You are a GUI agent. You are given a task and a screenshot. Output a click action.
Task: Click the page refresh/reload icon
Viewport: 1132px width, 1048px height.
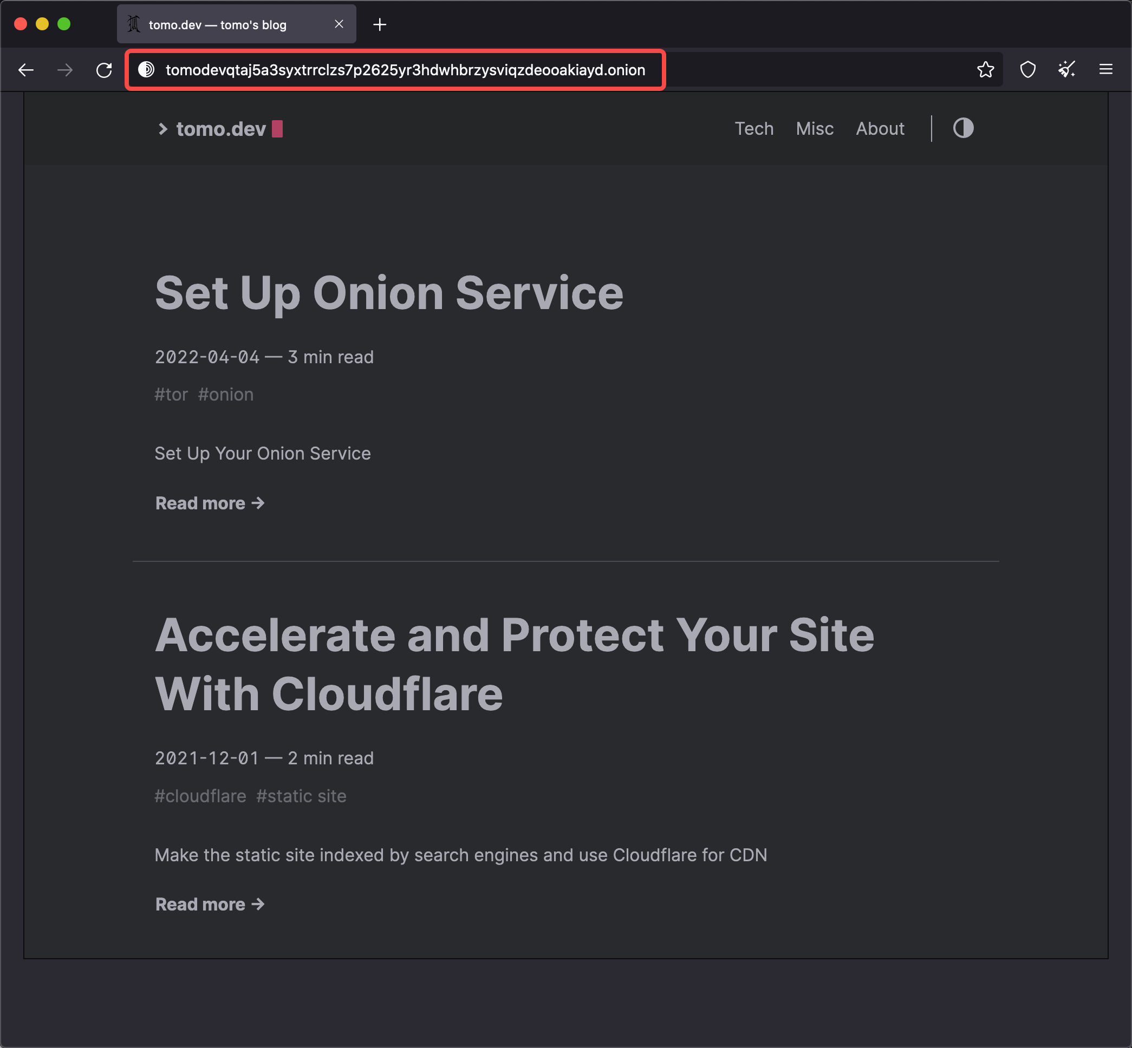point(103,69)
